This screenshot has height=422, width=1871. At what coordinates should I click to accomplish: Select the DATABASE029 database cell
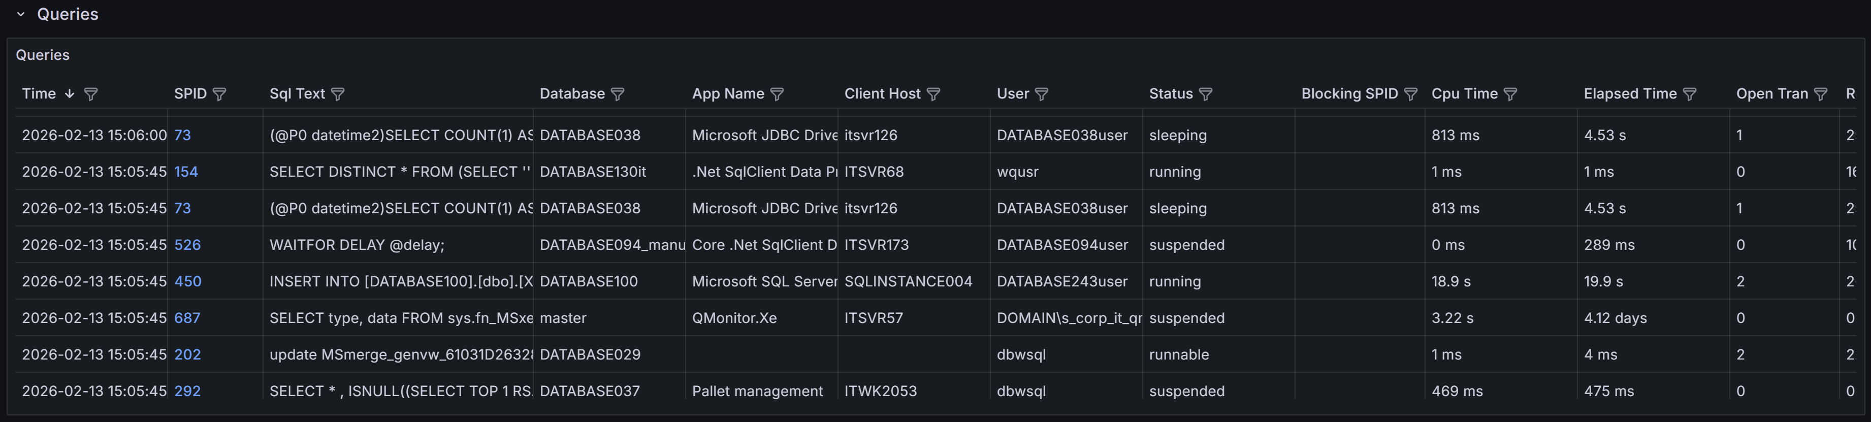(x=609, y=354)
